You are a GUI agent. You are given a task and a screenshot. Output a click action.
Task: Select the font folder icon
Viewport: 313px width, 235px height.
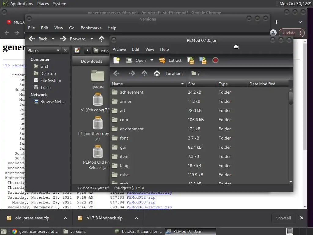pos(115,138)
